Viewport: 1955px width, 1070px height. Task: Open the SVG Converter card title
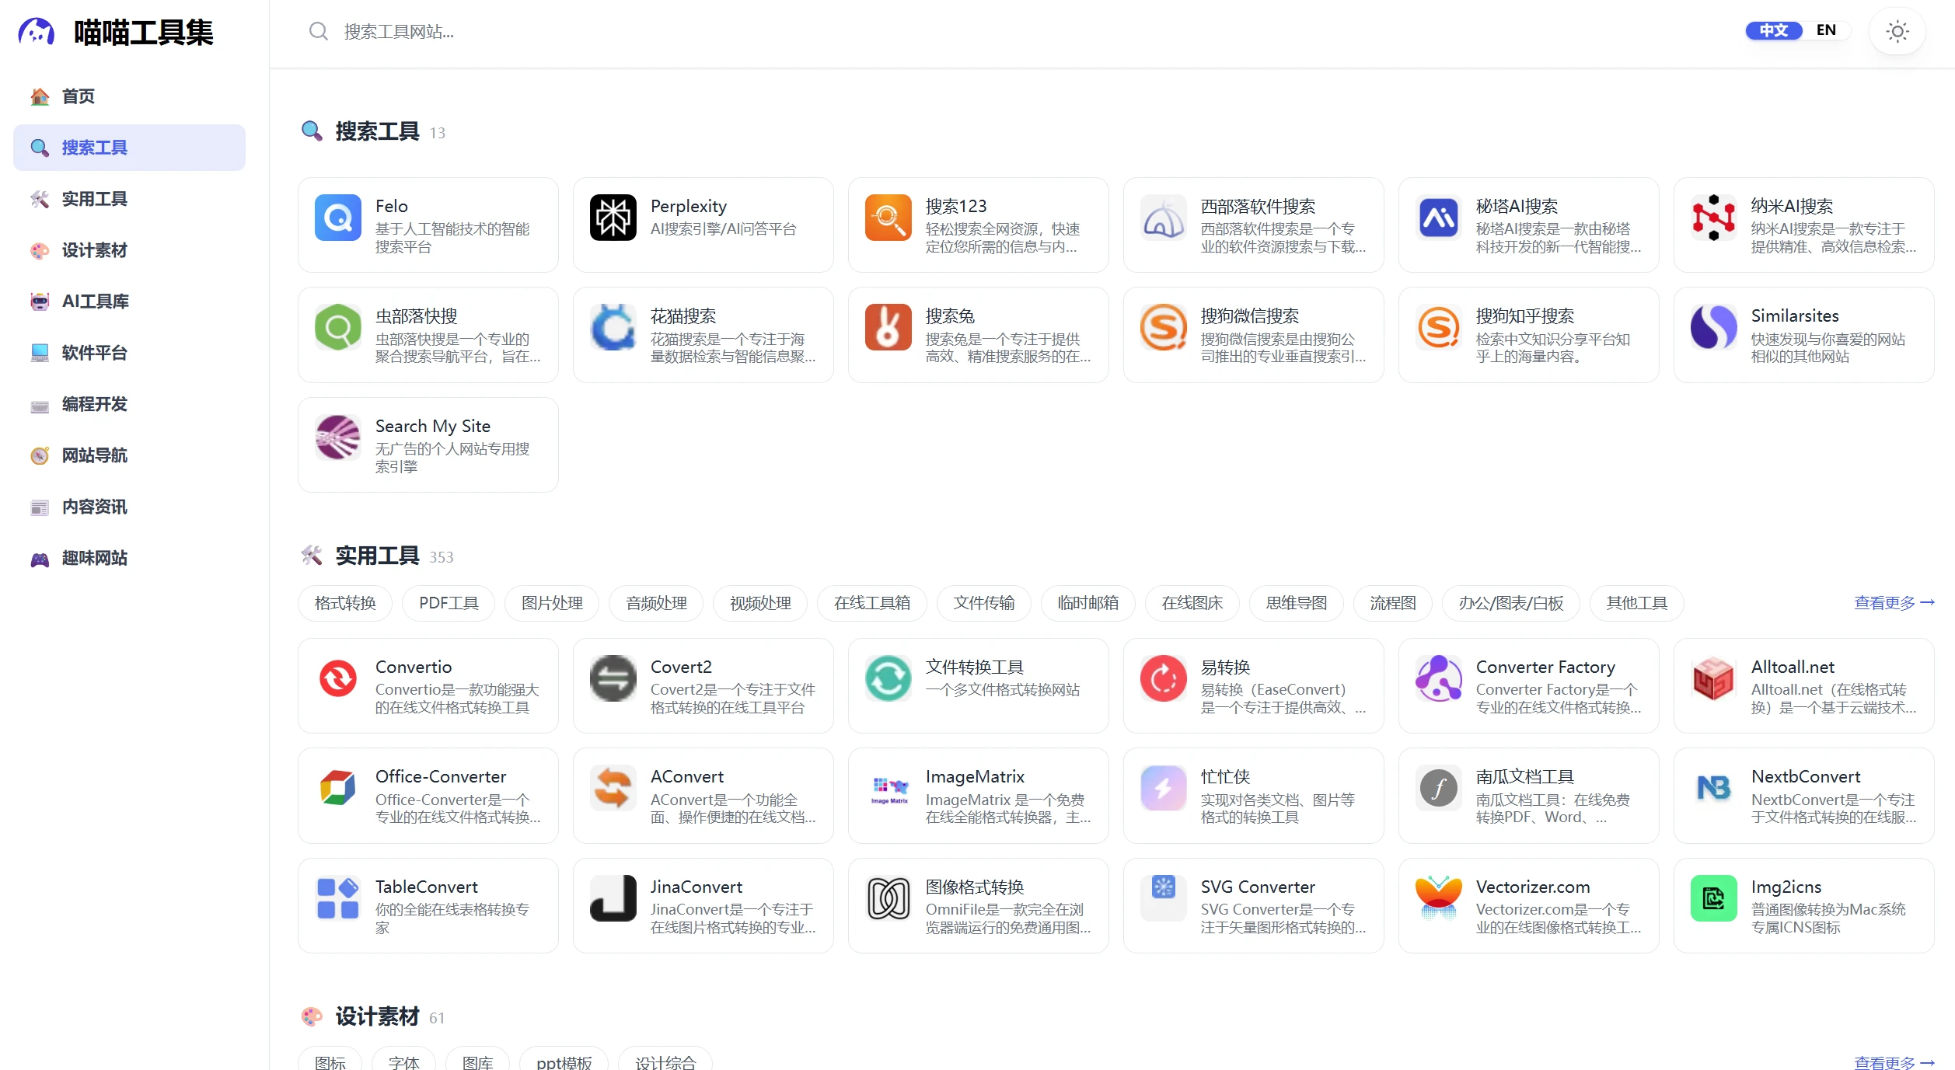coord(1258,887)
